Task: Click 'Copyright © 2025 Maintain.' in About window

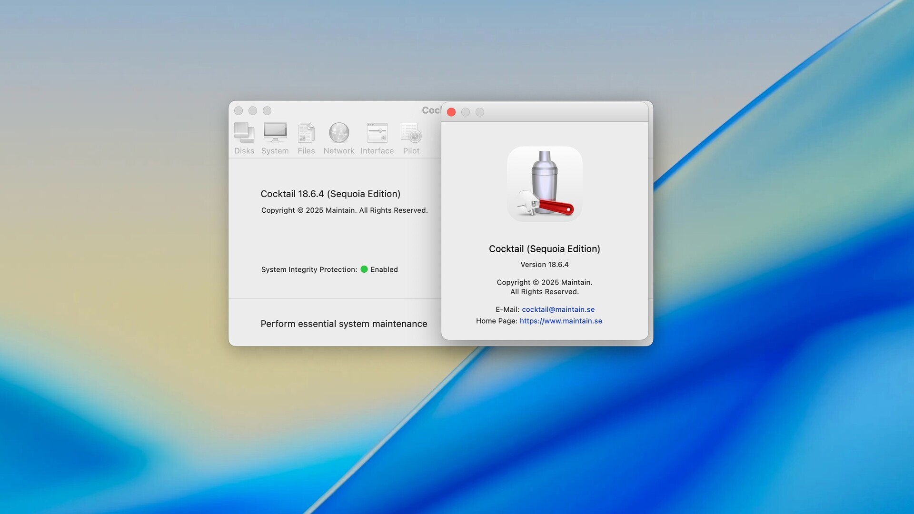Action: coord(545,282)
